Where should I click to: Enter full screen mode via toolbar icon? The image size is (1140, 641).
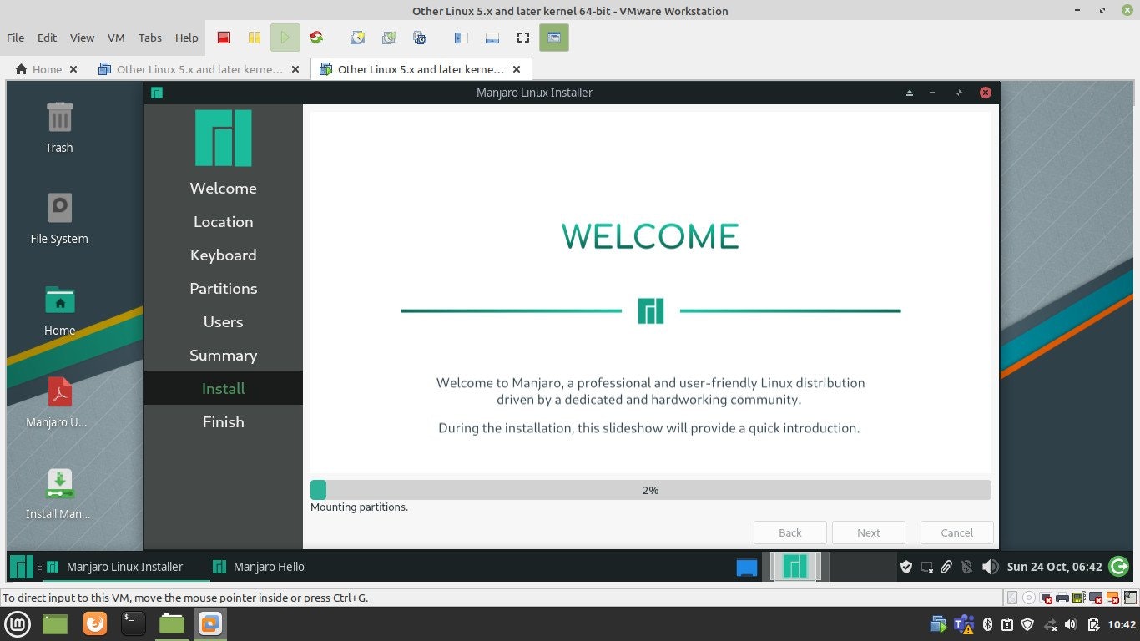[x=523, y=38]
